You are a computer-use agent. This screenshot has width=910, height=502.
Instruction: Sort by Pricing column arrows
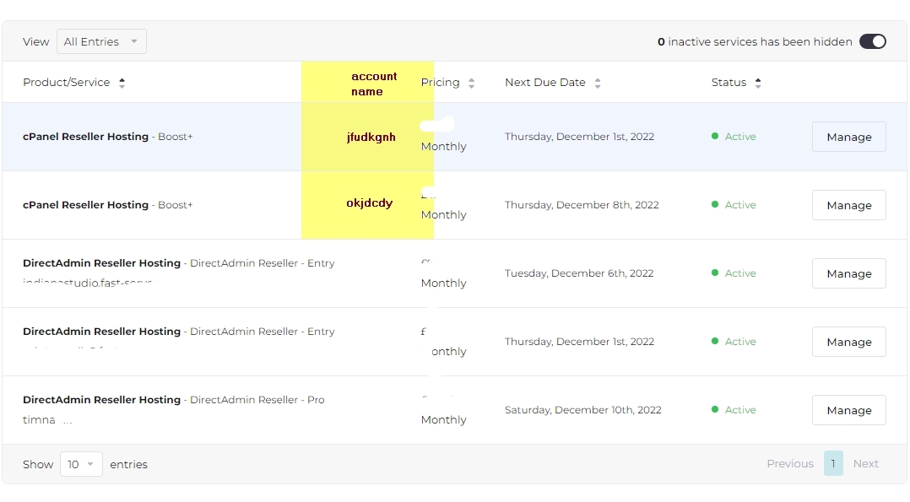tap(471, 83)
